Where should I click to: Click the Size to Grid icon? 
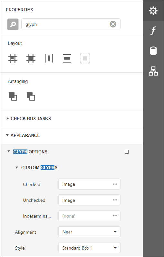(31, 58)
